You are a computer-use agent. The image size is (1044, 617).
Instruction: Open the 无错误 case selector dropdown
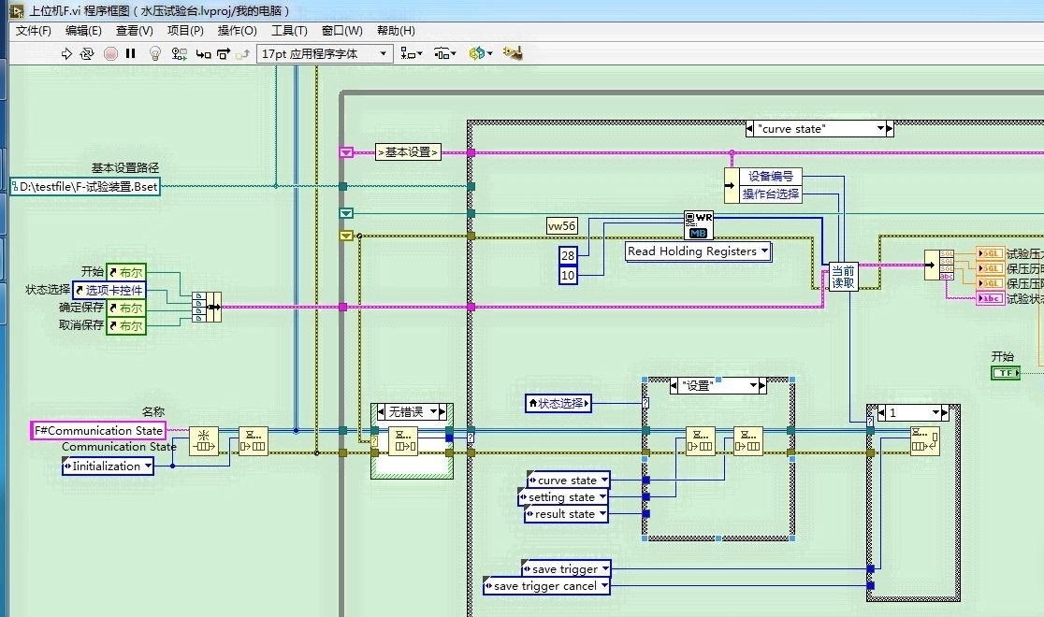(x=433, y=412)
